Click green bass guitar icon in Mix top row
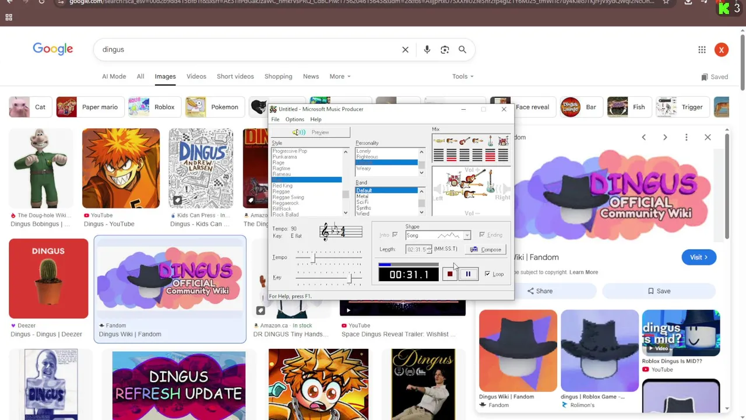Viewport: 746px width, 420px height. tap(490, 141)
